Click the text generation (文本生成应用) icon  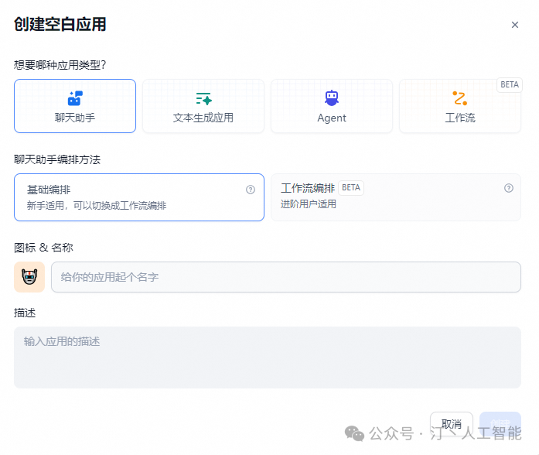[203, 98]
